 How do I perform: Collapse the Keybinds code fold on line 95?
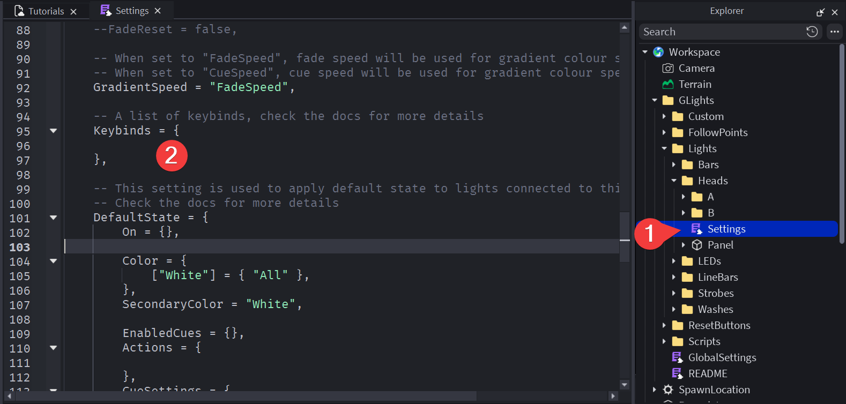point(53,131)
